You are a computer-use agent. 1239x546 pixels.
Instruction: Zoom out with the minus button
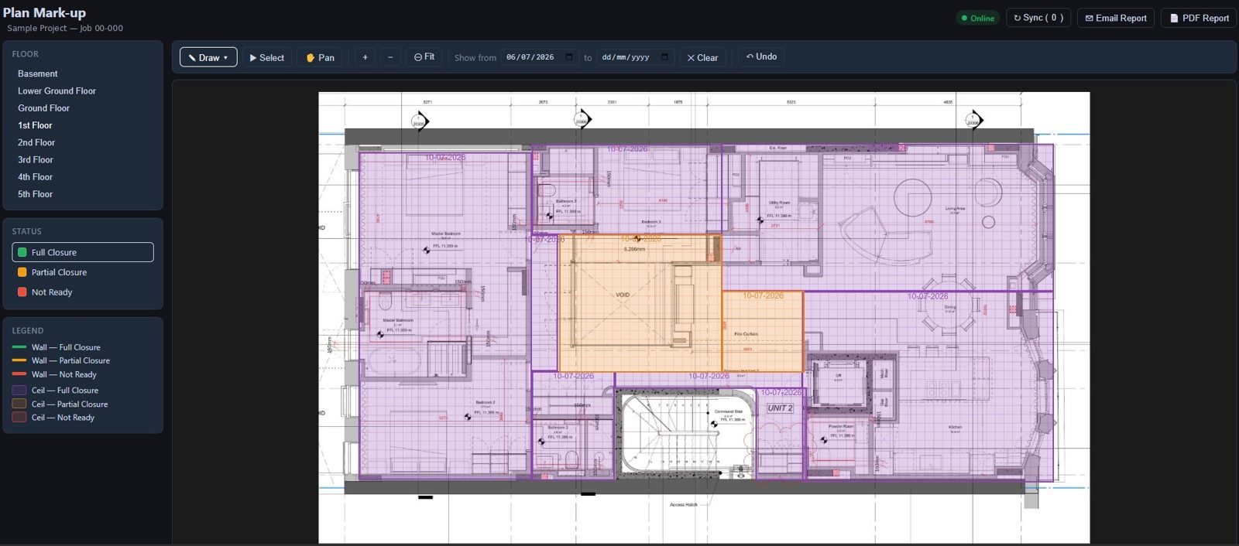click(x=390, y=57)
